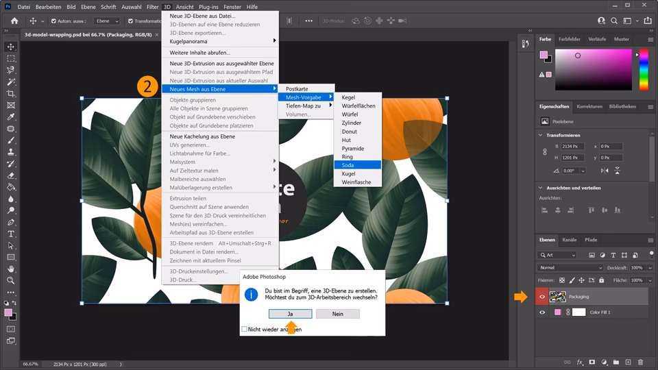
Task: Check the 'Nicht wieder anzeigen' checkbox
Action: click(245, 329)
